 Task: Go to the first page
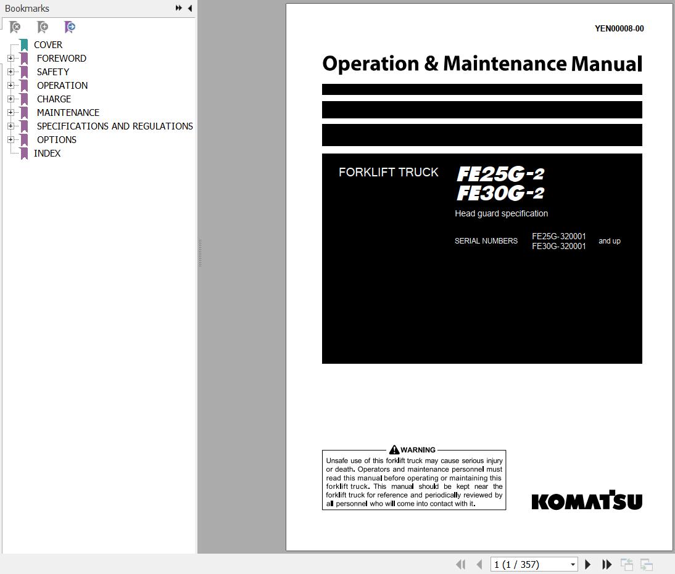click(x=461, y=564)
